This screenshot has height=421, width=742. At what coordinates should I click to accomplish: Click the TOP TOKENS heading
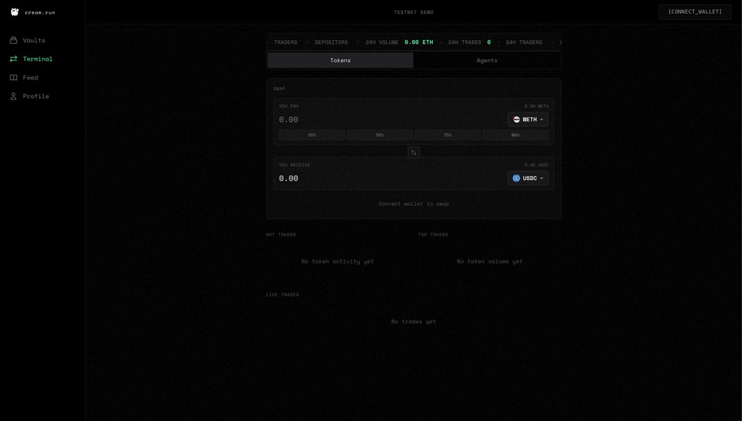[433, 235]
